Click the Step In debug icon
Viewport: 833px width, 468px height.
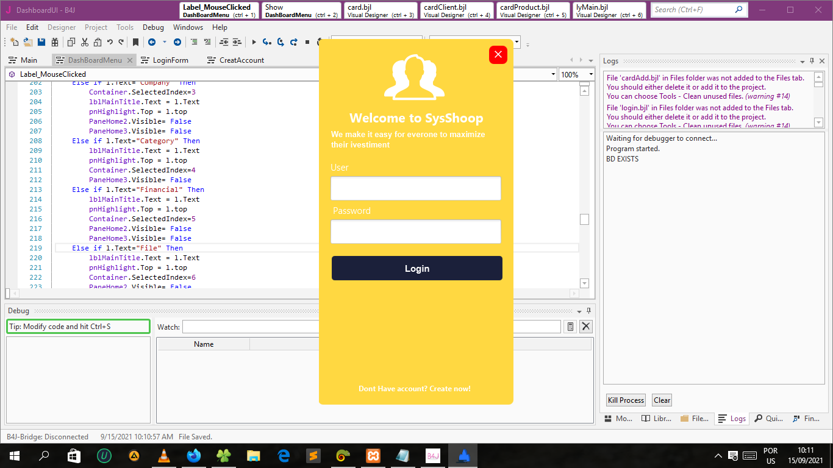[267, 42]
